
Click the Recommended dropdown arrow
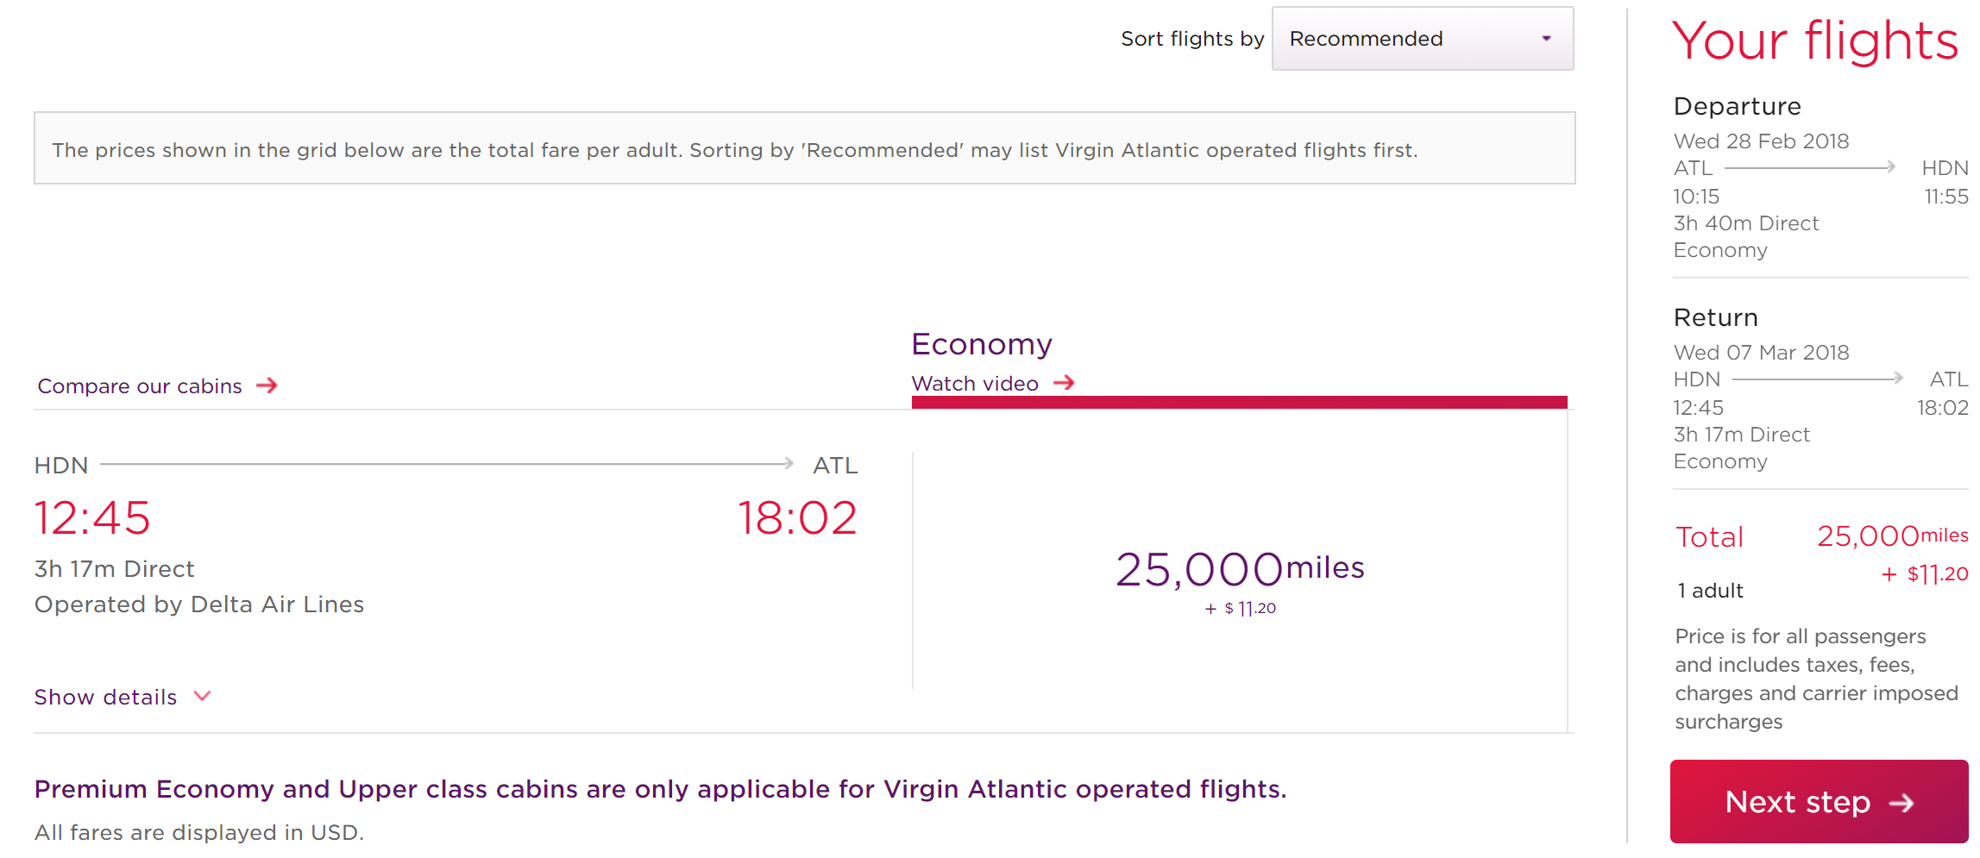(1546, 39)
